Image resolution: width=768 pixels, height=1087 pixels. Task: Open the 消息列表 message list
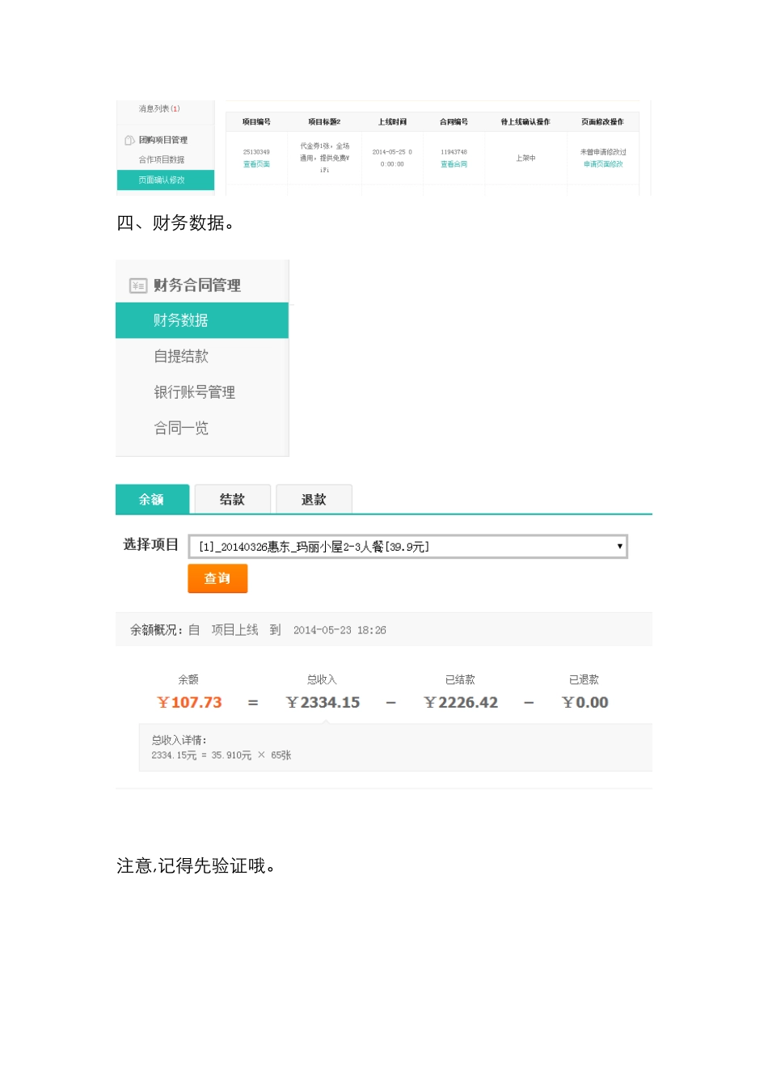point(158,109)
